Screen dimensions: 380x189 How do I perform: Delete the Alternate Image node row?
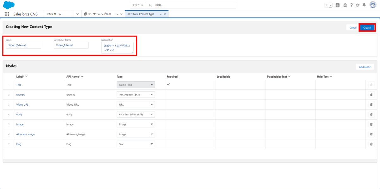371,134
